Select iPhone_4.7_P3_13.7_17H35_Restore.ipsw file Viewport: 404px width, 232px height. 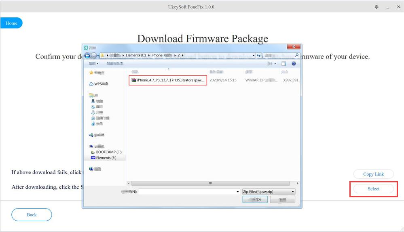click(x=168, y=80)
